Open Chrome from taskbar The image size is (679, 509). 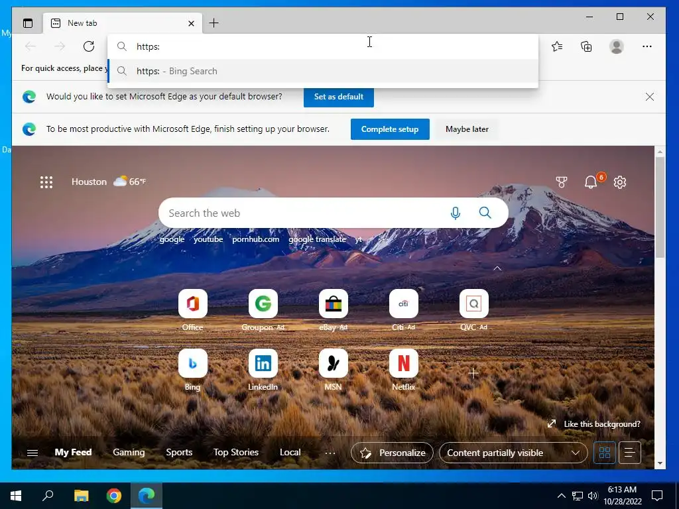(114, 496)
